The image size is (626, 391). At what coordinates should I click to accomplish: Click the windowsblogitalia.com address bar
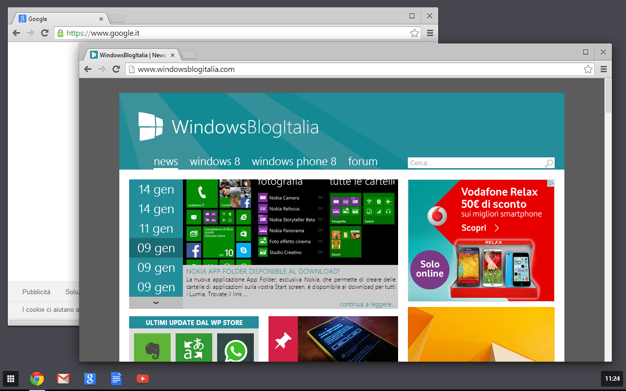click(360, 69)
